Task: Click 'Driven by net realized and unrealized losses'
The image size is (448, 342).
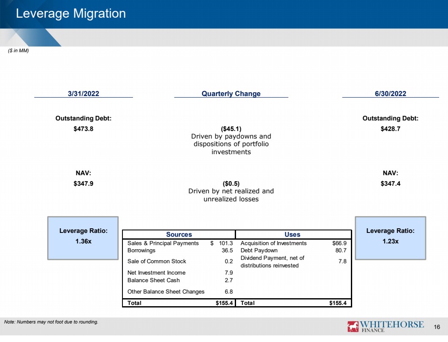Action: click(x=231, y=195)
